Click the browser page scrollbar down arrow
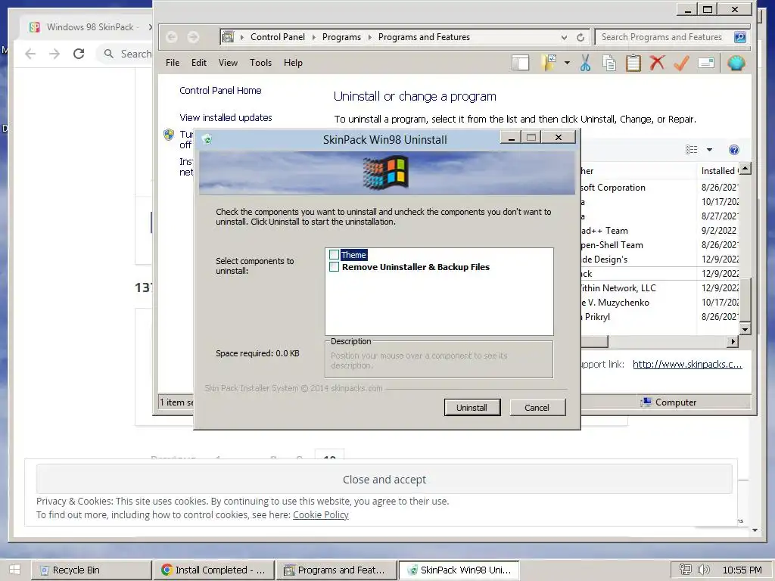Image resolution: width=775 pixels, height=581 pixels. point(755,530)
